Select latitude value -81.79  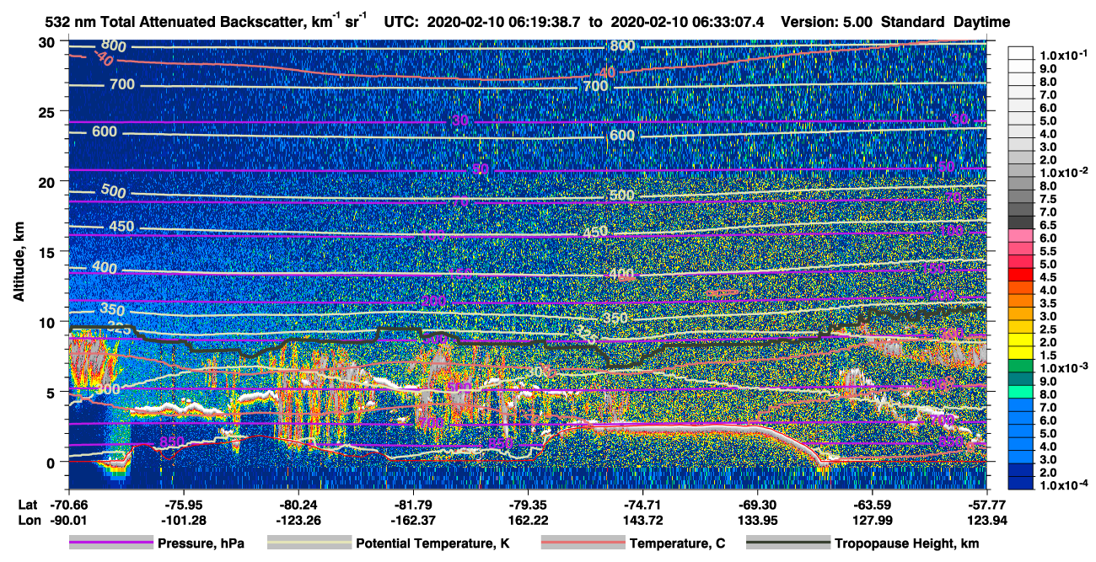pos(413,506)
